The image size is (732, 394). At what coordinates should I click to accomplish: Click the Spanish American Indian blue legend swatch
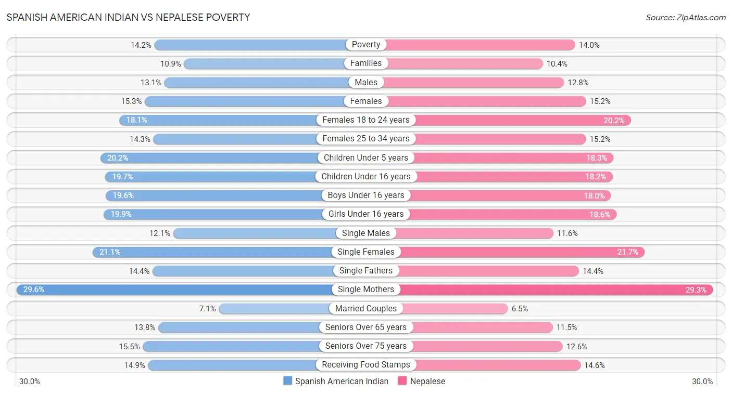[x=288, y=381]
